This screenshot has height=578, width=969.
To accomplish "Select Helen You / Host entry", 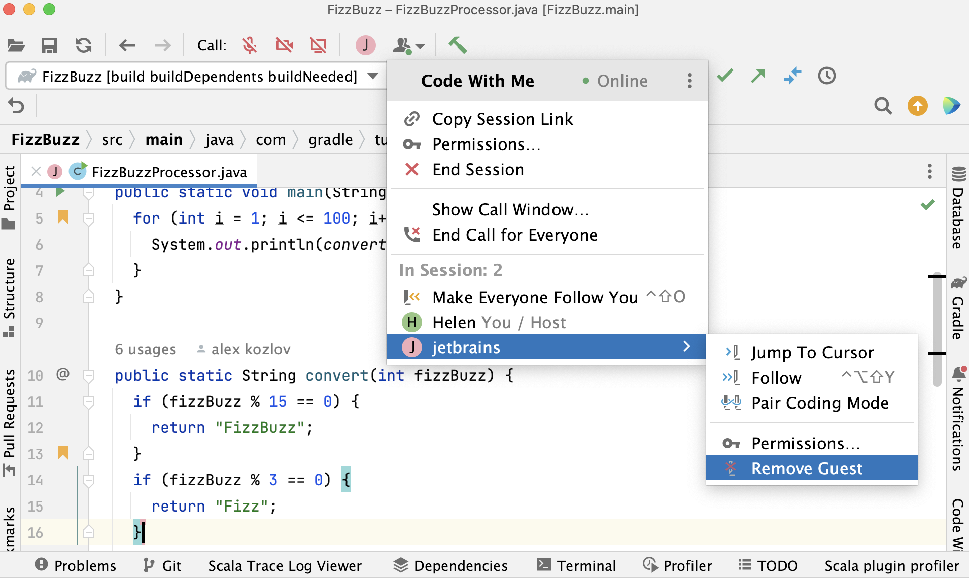I will point(547,322).
